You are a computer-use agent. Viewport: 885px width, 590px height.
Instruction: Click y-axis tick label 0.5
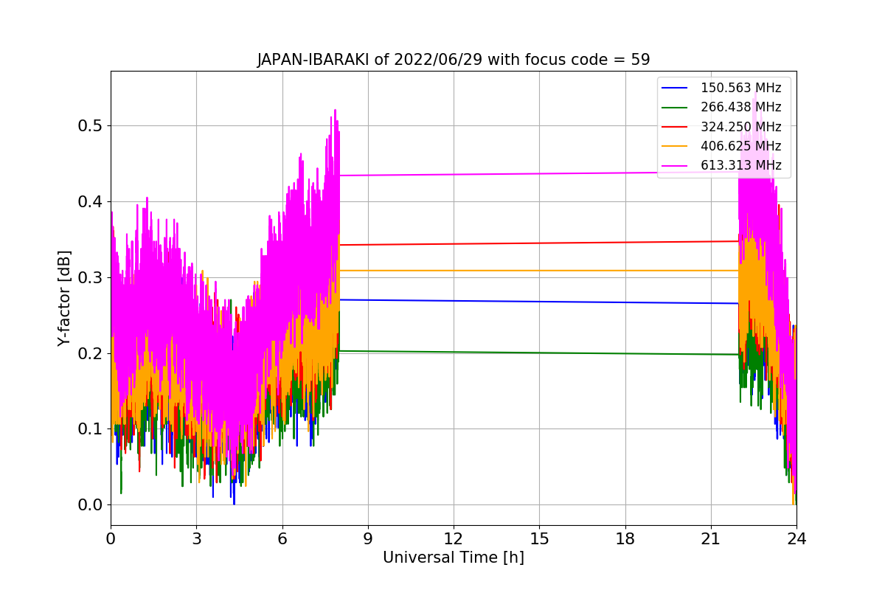click(x=90, y=126)
